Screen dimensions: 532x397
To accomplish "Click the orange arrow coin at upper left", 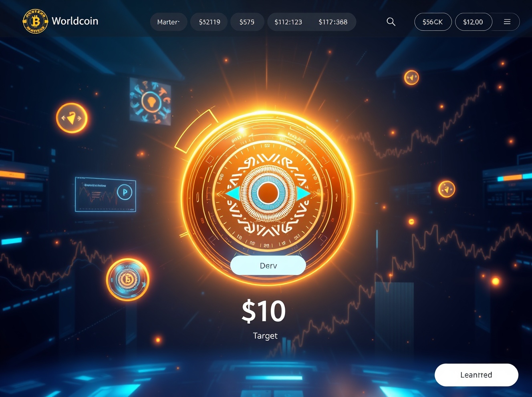I will pos(72,118).
